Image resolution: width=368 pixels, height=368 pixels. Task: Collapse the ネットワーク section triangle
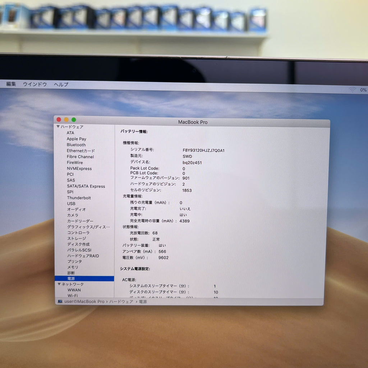(59, 284)
